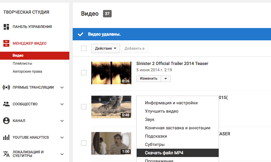
Task: Click the Канал account icon
Action: [x=6, y=121]
